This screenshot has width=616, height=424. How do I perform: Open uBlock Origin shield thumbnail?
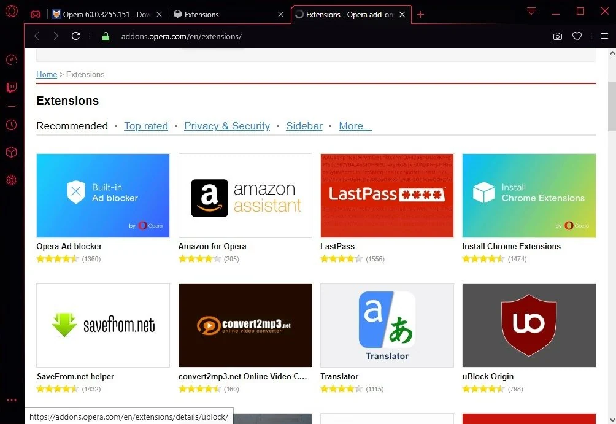click(529, 326)
